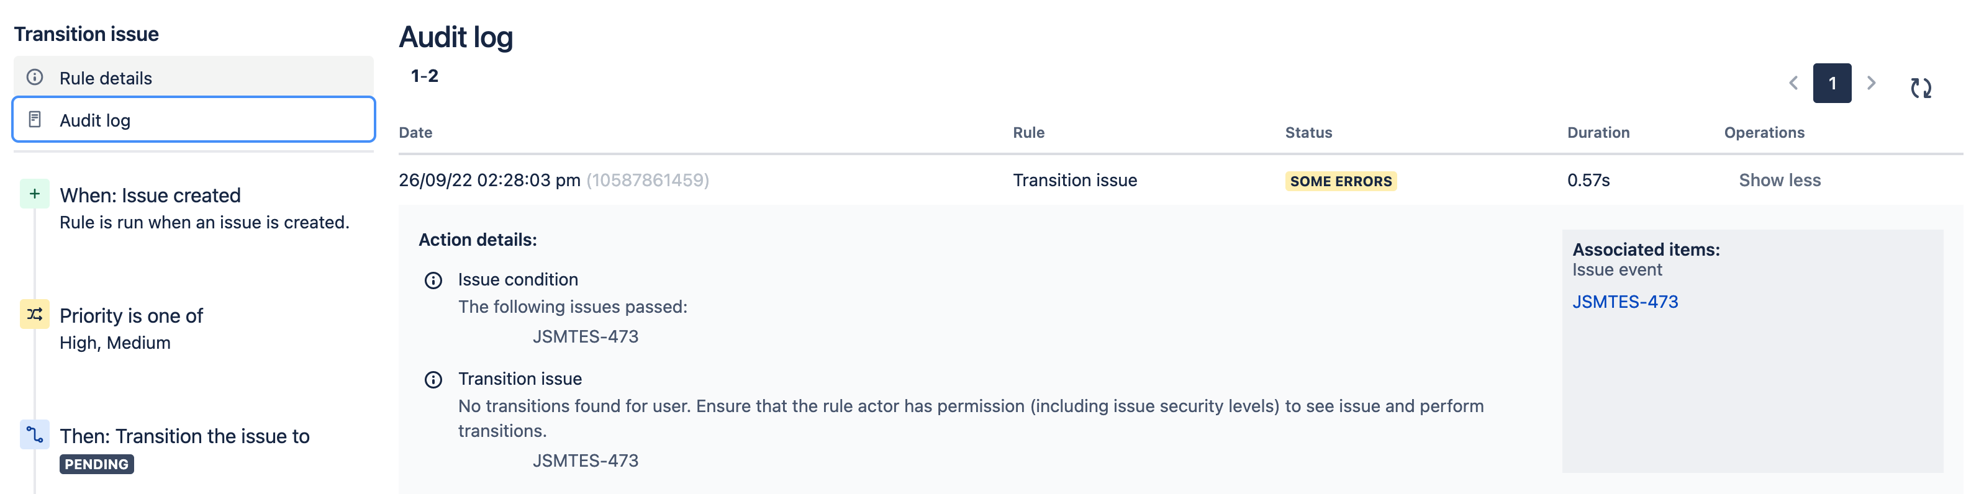The image size is (1966, 494).
Task: Open 'Then: Transition the issue to' step
Action: [184, 436]
